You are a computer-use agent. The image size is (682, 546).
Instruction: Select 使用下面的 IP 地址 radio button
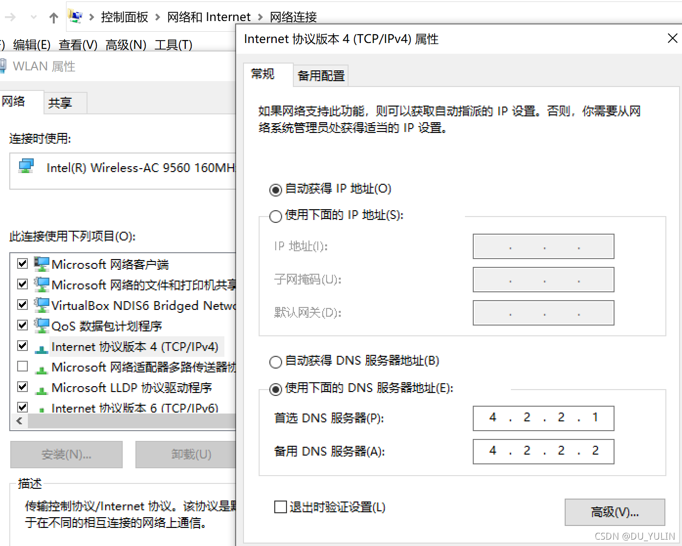pyautogui.click(x=276, y=216)
